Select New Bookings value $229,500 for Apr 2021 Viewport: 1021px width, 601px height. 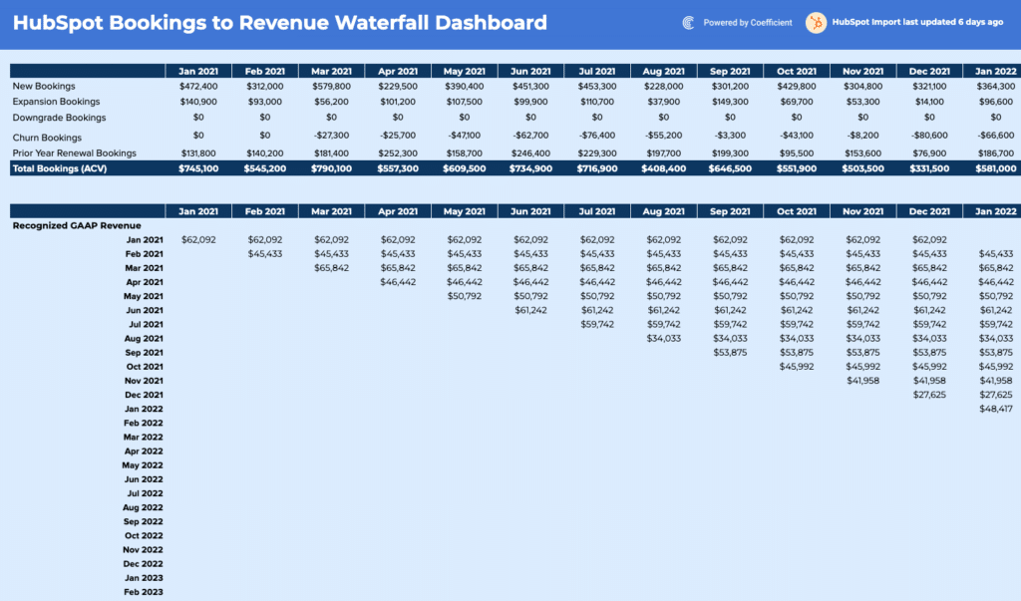click(x=398, y=86)
